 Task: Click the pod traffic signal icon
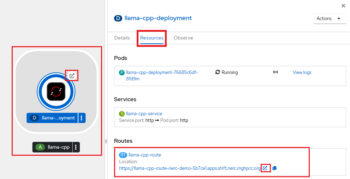click(x=275, y=72)
